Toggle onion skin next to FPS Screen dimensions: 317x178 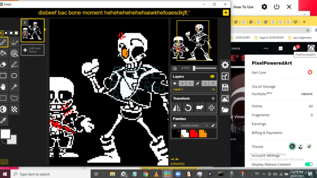(x=175, y=68)
